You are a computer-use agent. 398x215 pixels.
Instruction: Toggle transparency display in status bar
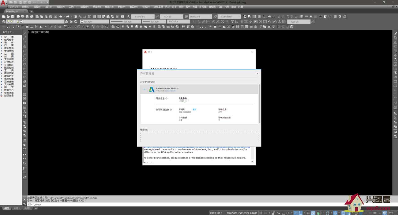point(313,213)
